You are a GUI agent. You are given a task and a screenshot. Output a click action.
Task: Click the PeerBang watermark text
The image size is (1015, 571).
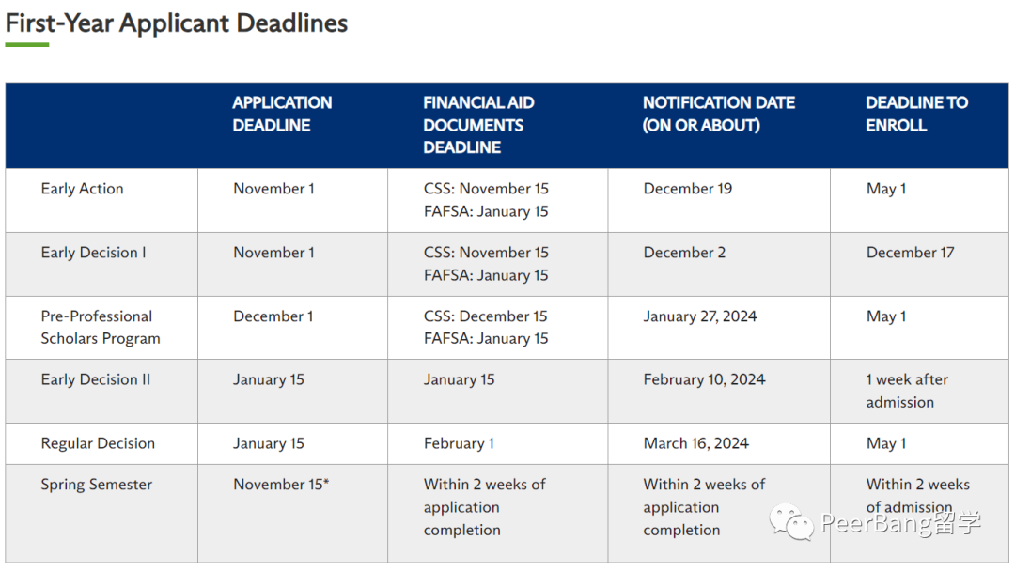click(x=900, y=522)
